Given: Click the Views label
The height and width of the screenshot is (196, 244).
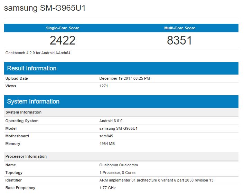Looking at the screenshot, I should click(x=11, y=86).
